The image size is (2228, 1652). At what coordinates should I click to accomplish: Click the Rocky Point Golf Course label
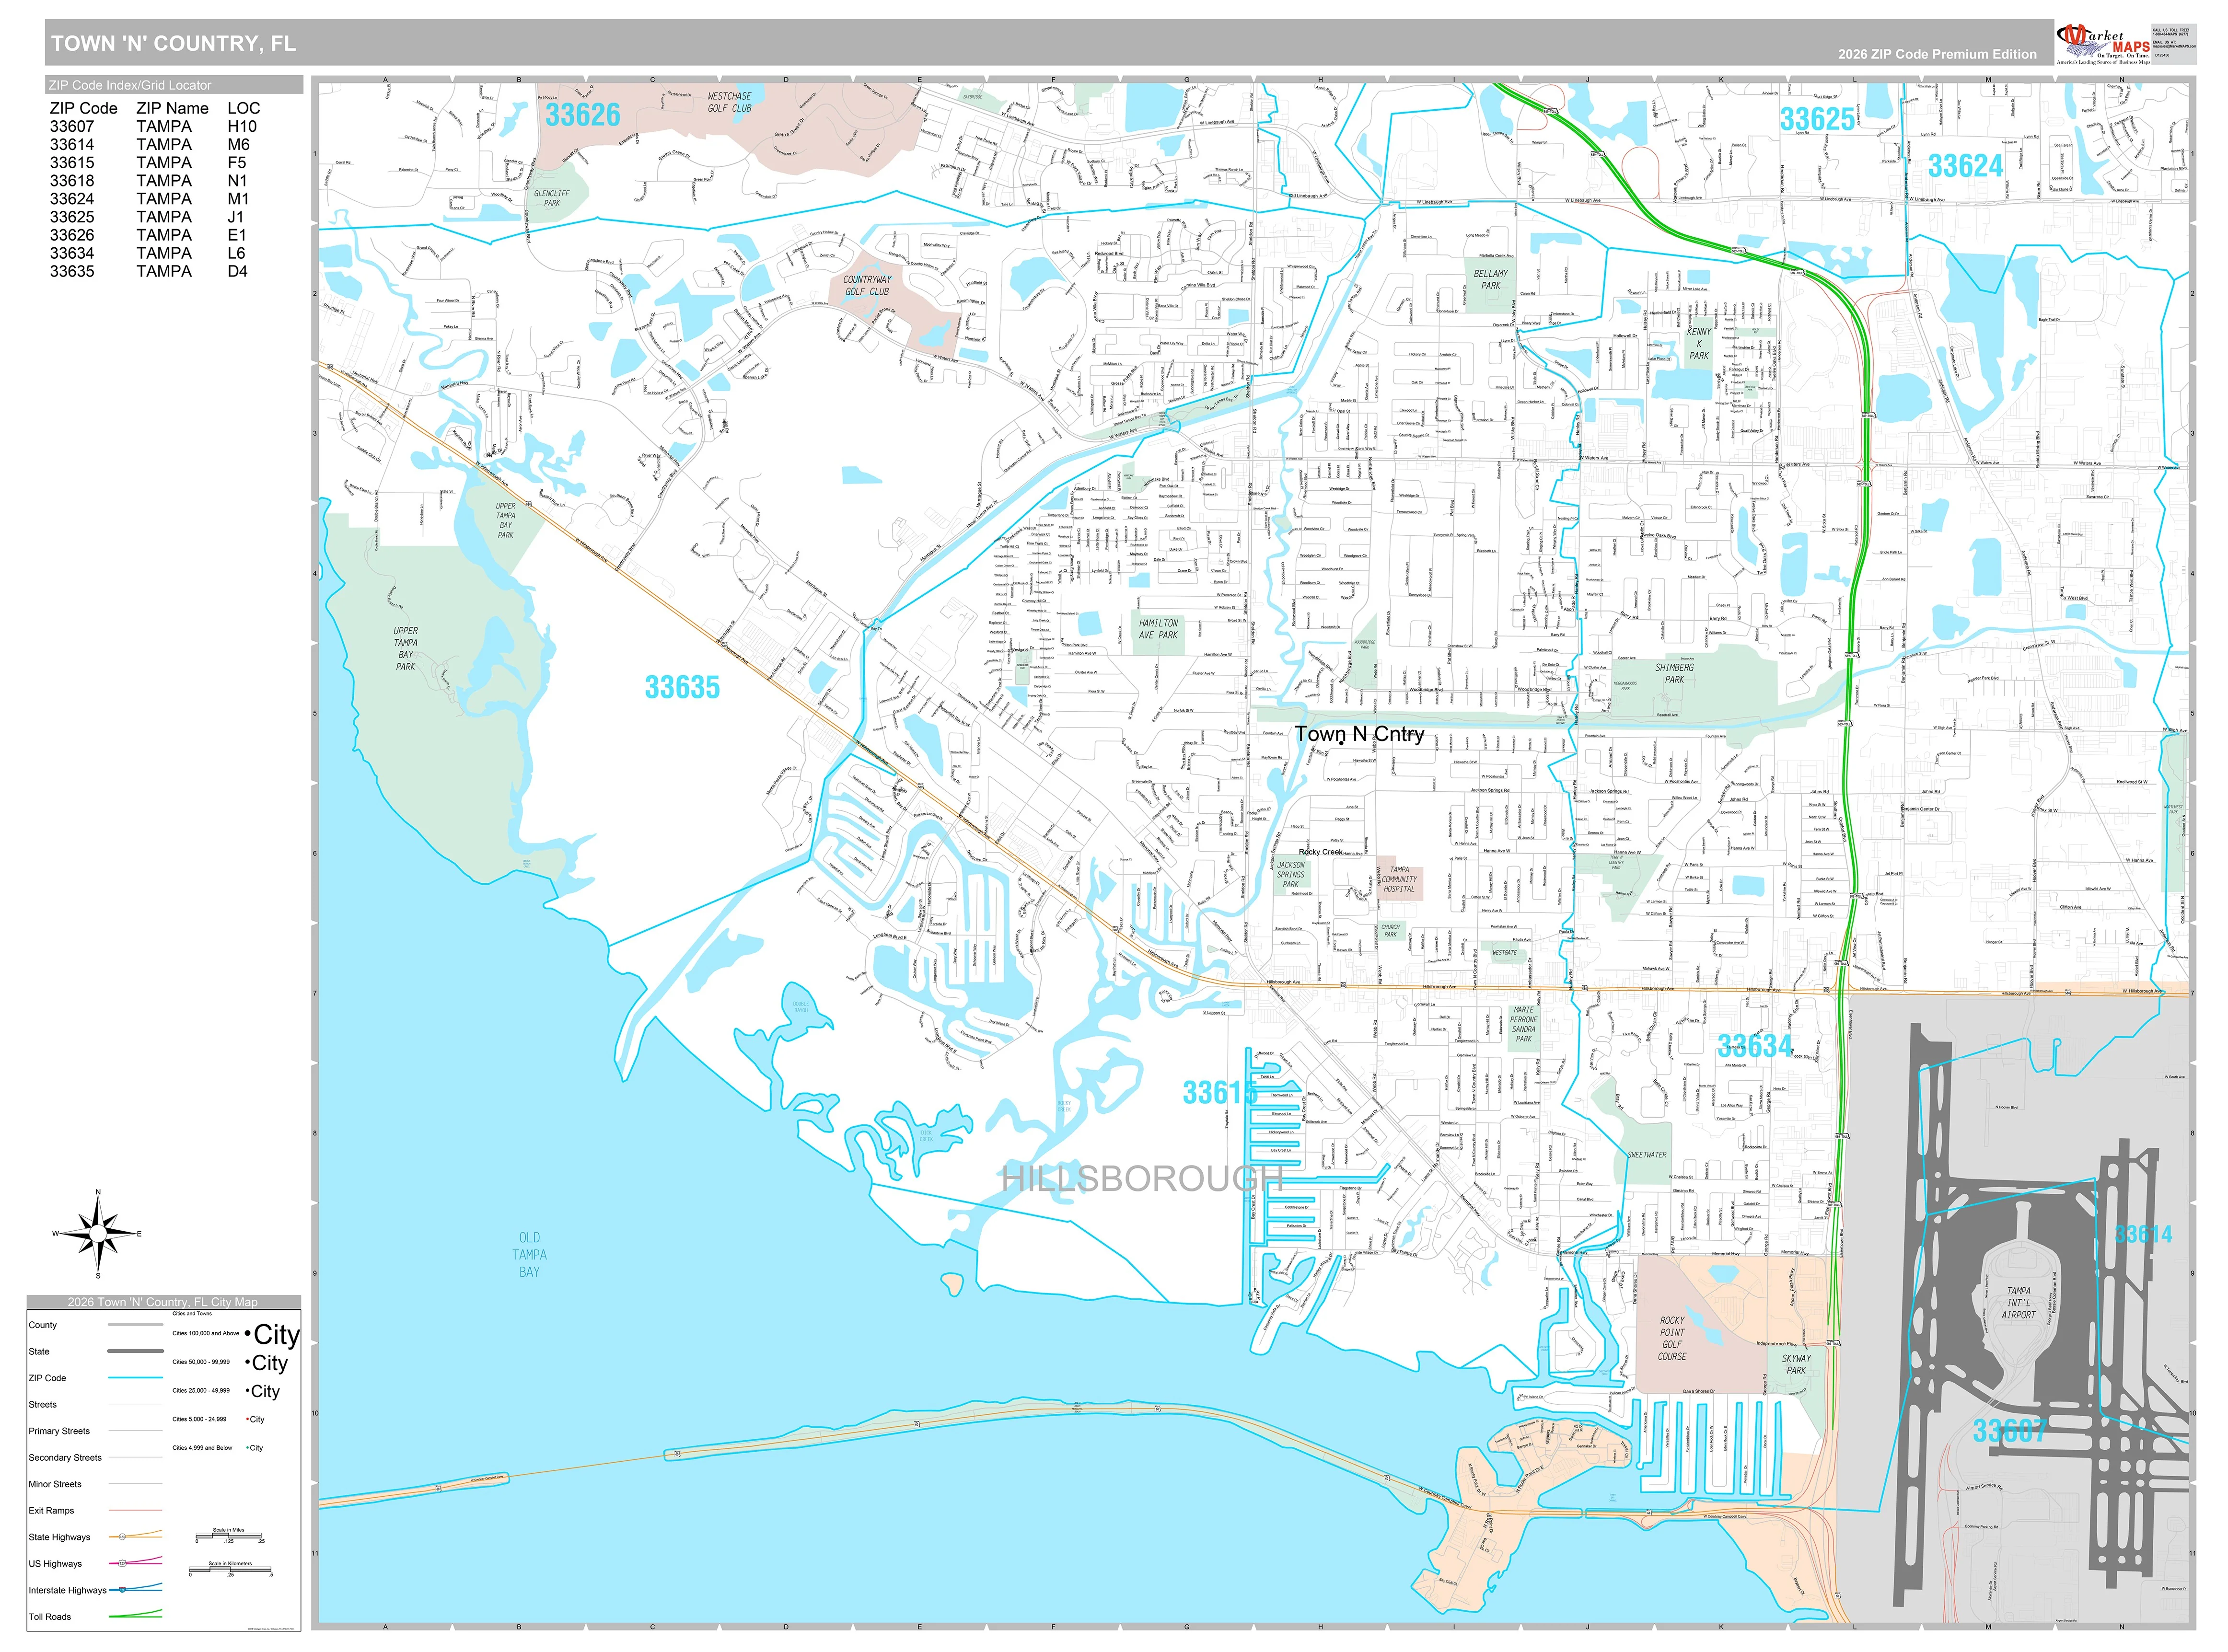pyautogui.click(x=1672, y=1339)
